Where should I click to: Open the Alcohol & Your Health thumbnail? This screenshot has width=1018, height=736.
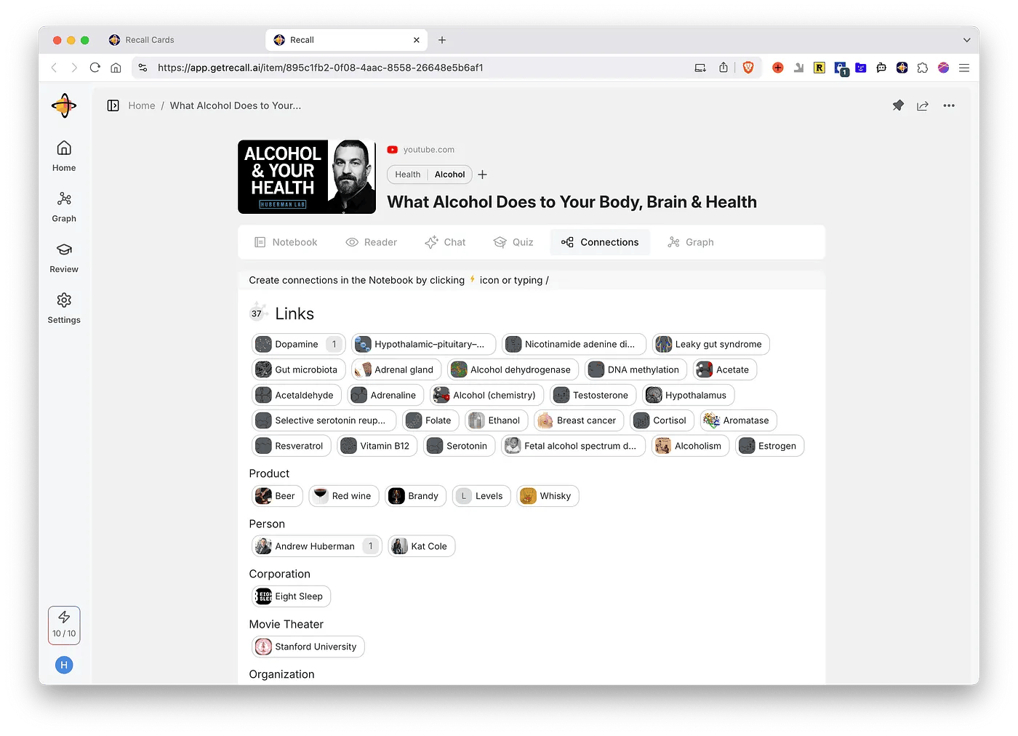tap(307, 177)
